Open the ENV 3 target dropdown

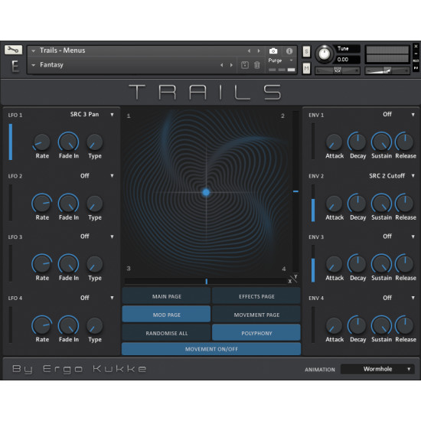tap(399, 237)
